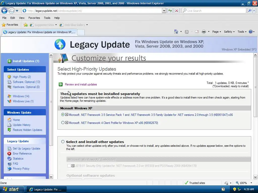Click the Stop loading red X icon
258x193 pixels.
[x=177, y=11]
